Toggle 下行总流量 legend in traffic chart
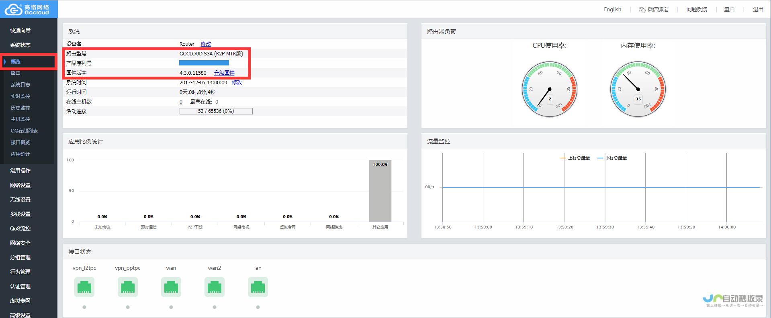Viewport: 771px width, 318px height. 612,158
